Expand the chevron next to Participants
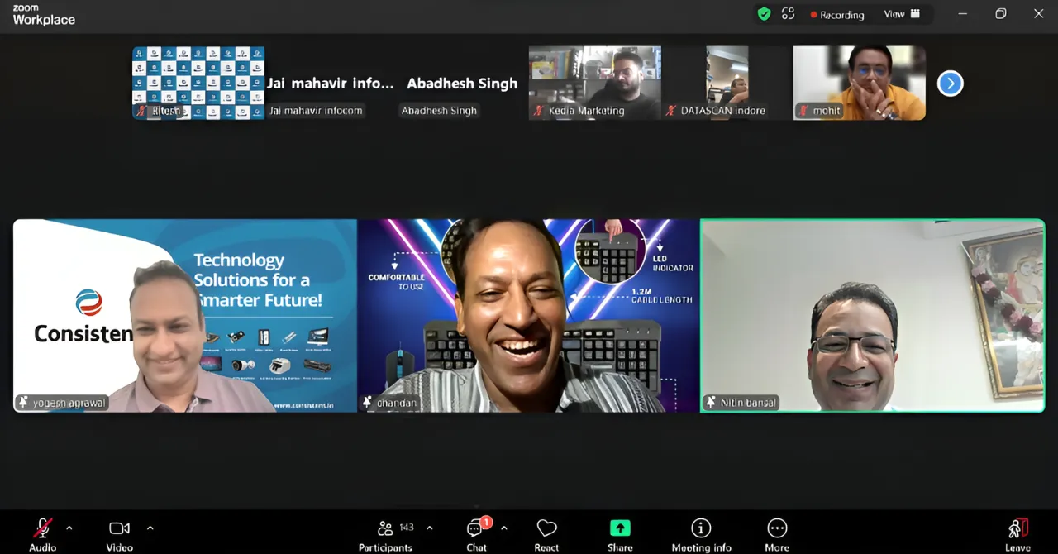The width and height of the screenshot is (1058, 554). click(x=429, y=528)
